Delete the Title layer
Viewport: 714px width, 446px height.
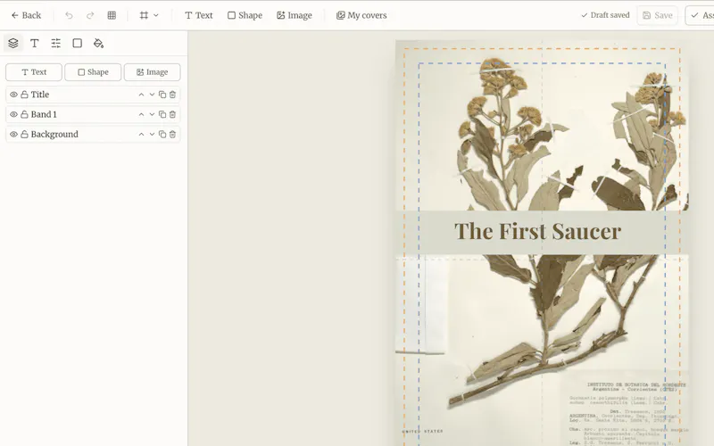(x=172, y=95)
